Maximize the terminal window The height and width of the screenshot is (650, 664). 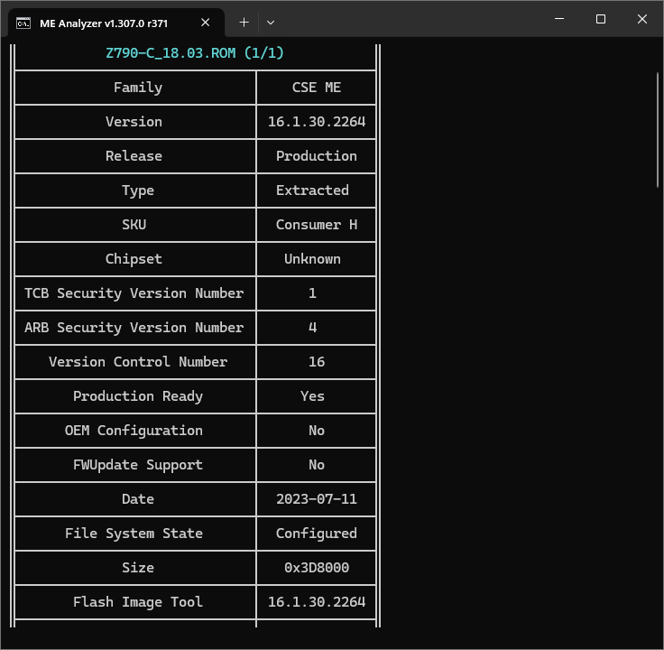coord(601,19)
